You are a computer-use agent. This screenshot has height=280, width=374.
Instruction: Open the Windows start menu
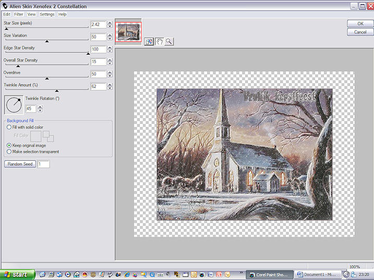[17, 274]
